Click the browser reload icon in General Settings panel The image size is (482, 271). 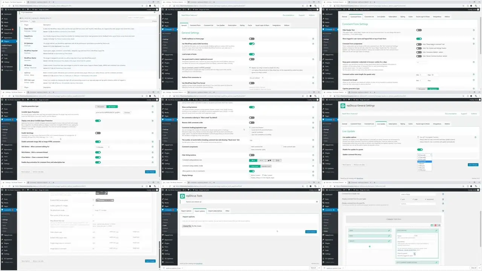click(x=170, y=6)
